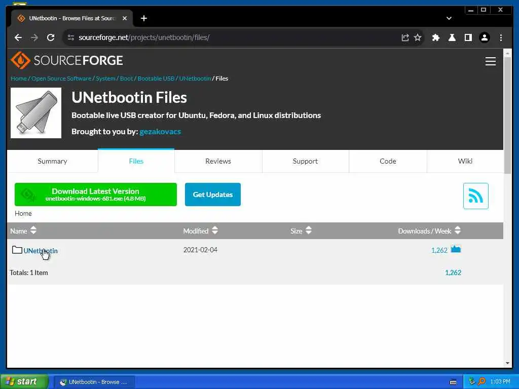
Task: Open the UNetbootin folder link
Action: tap(41, 251)
